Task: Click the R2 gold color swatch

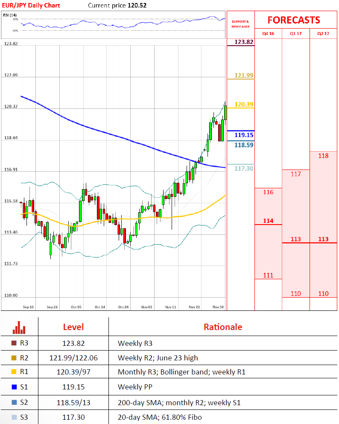Action: [x=14, y=358]
